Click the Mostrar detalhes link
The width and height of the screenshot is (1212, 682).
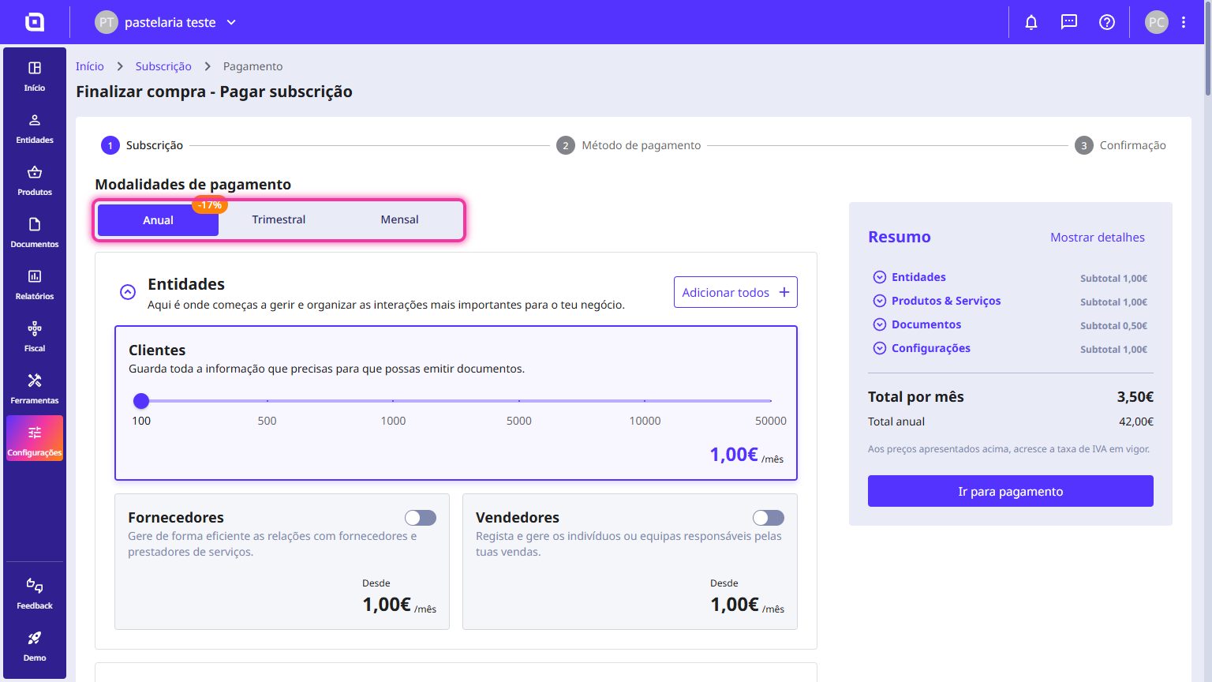point(1097,238)
